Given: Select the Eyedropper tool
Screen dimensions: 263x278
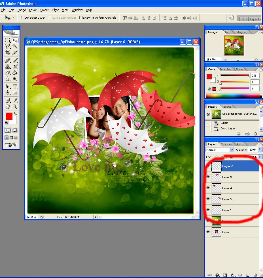Looking at the screenshot, I should 15,100.
